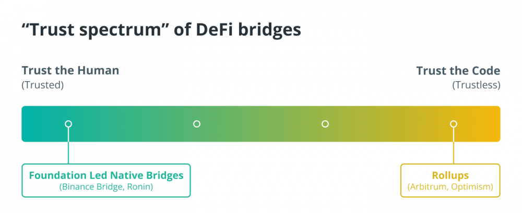Viewport: 522px width, 213px height.
Task: Click the "(Trusted)" subtitle text
Action: [x=43, y=85]
